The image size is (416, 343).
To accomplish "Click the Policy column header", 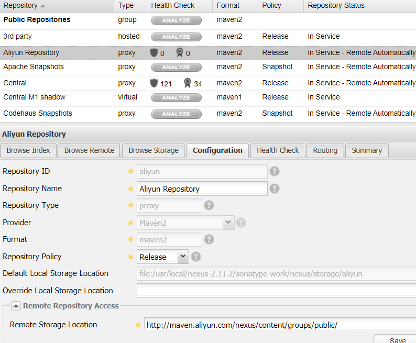I will (x=281, y=6).
